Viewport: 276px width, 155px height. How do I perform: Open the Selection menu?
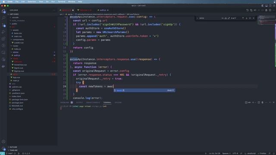pyautogui.click(x=31, y=2)
